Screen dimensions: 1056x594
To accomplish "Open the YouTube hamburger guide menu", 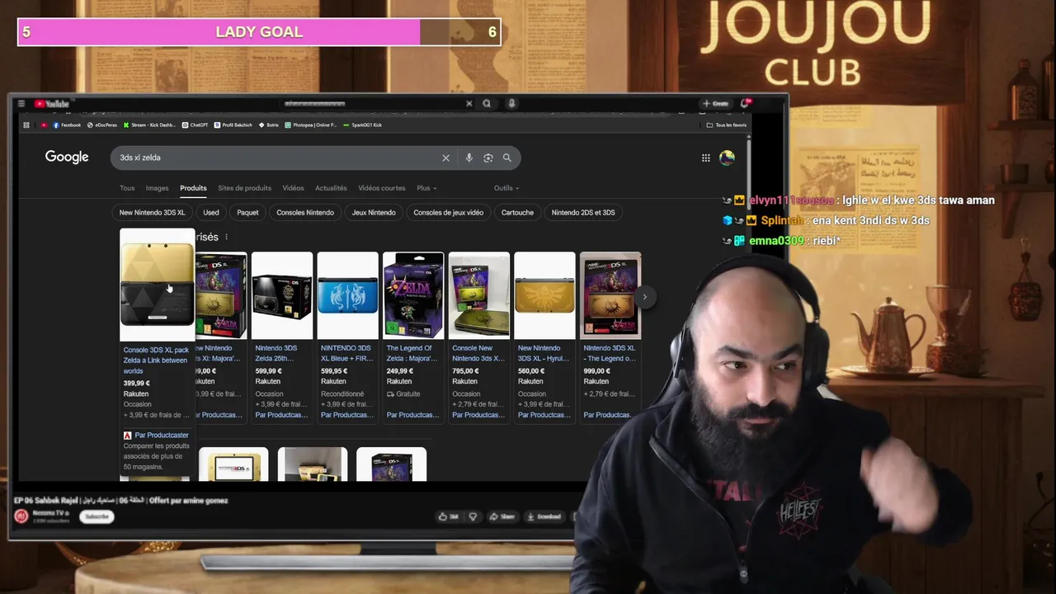I will [x=21, y=104].
